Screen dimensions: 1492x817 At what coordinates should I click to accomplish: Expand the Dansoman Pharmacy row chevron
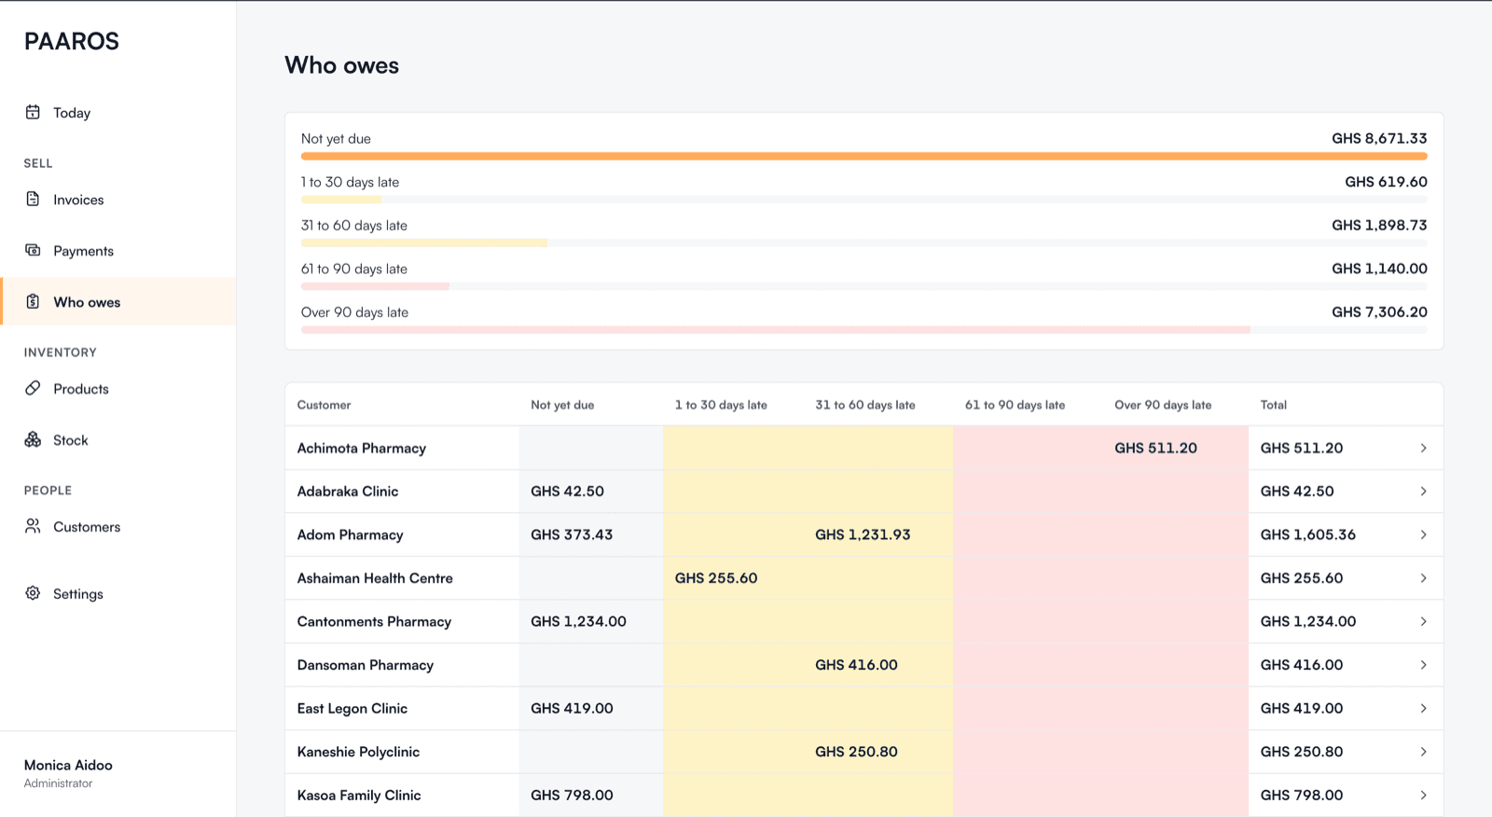coord(1423,665)
